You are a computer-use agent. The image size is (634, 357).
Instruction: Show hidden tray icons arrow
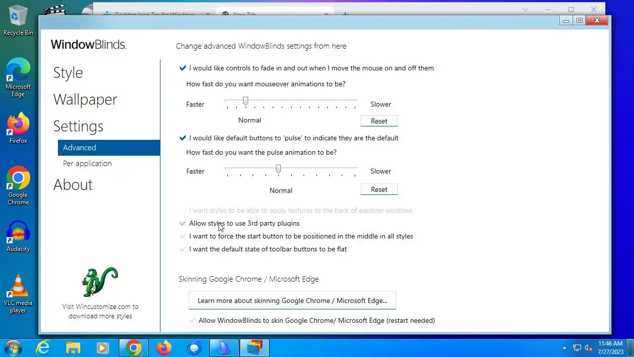(x=564, y=348)
